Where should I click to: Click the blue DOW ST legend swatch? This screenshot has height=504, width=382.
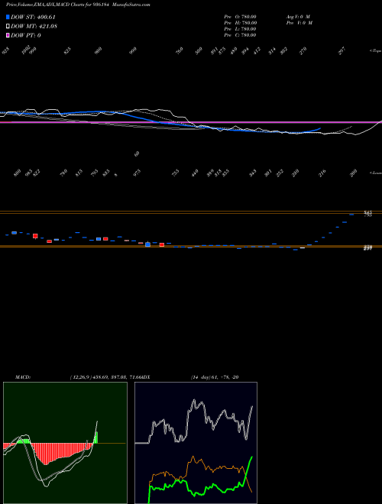point(8,17)
